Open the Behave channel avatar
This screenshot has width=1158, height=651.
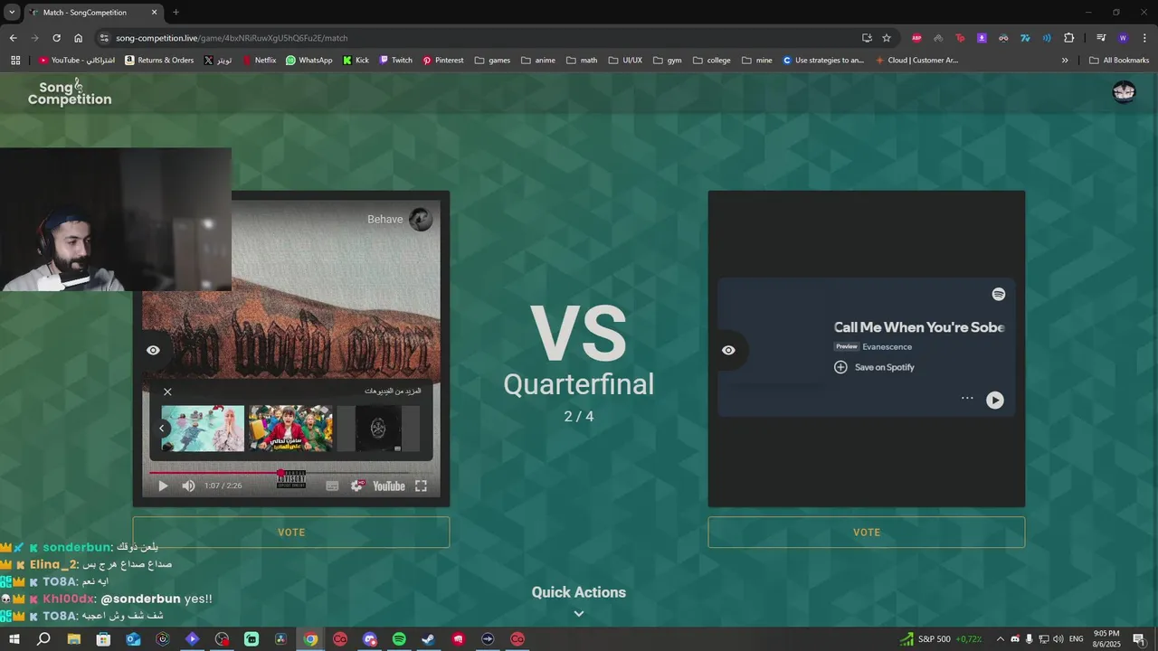tap(421, 219)
